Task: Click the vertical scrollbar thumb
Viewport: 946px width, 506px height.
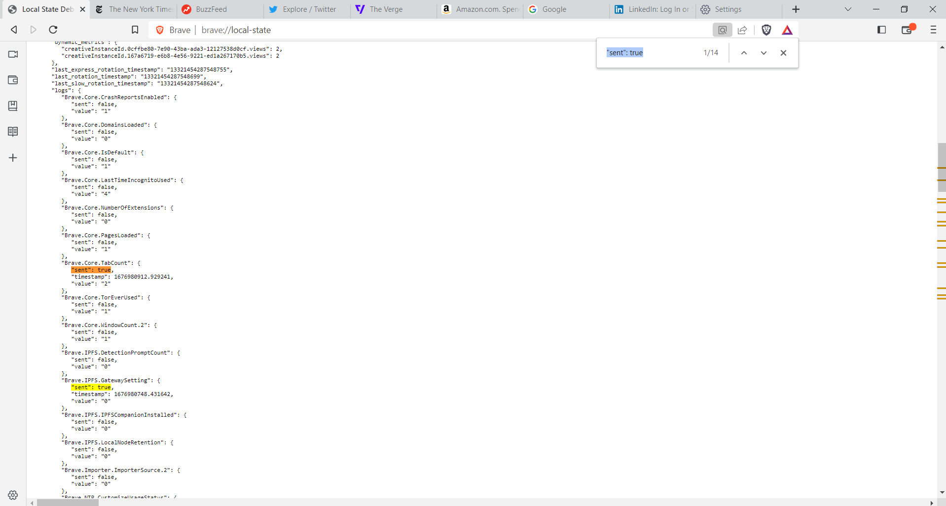Action: pyautogui.click(x=942, y=167)
